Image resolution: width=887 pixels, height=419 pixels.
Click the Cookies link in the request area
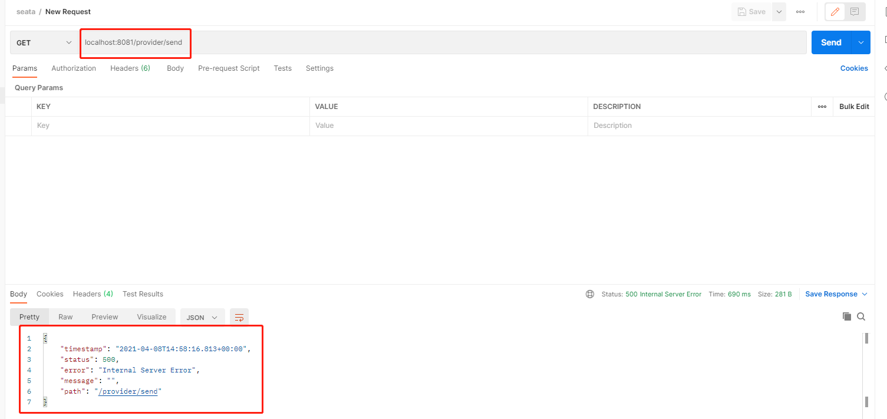(x=854, y=68)
